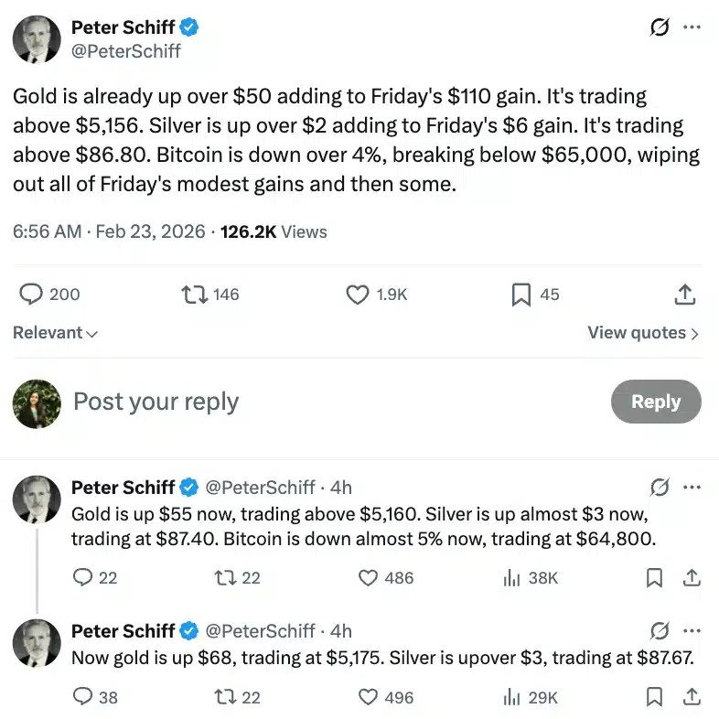Share the main post via share icon
Viewport: 719px width, 719px height.
click(684, 295)
